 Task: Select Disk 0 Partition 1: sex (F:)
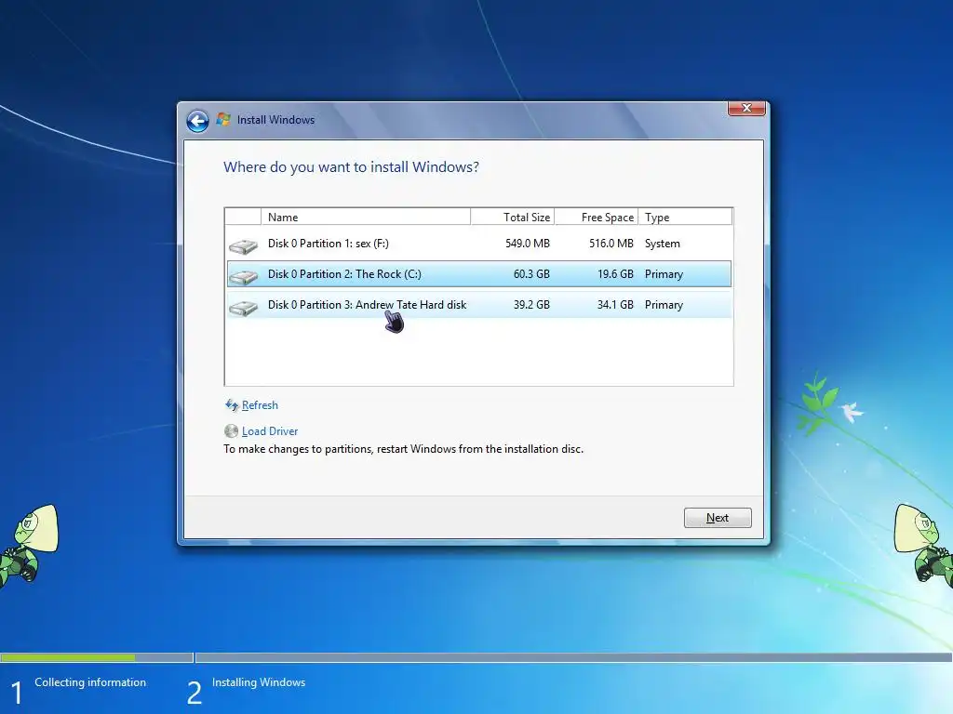tap(479, 244)
